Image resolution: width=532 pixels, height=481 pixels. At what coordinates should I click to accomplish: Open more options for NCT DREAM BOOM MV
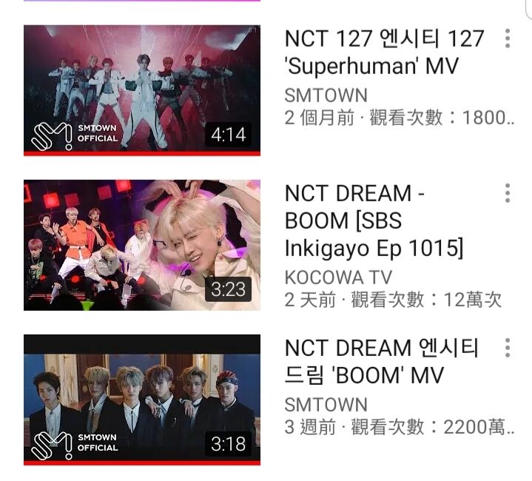[508, 347]
